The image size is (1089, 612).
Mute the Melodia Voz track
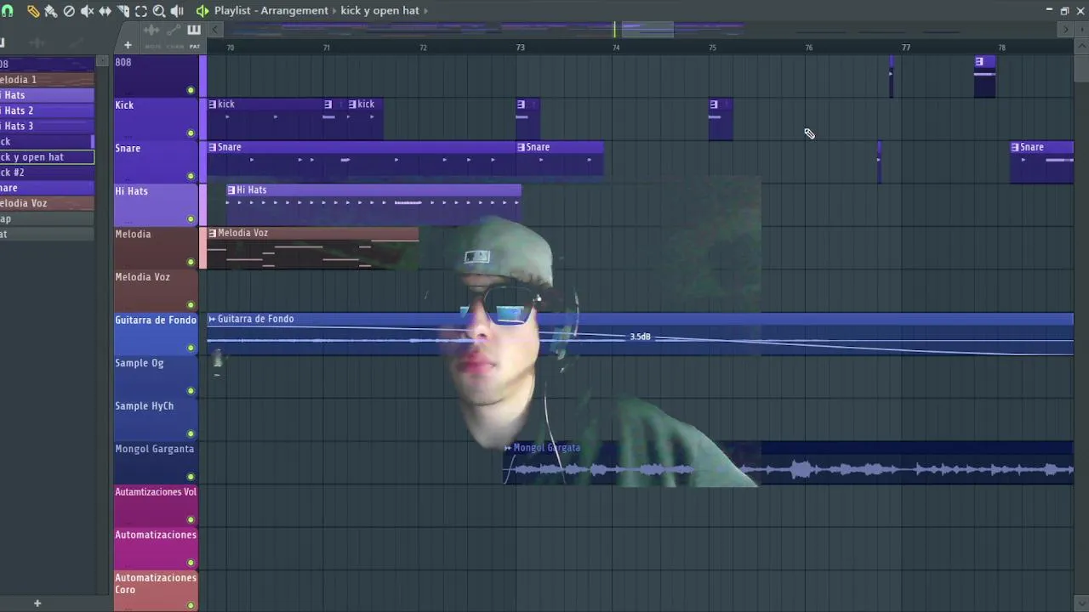[x=191, y=305]
